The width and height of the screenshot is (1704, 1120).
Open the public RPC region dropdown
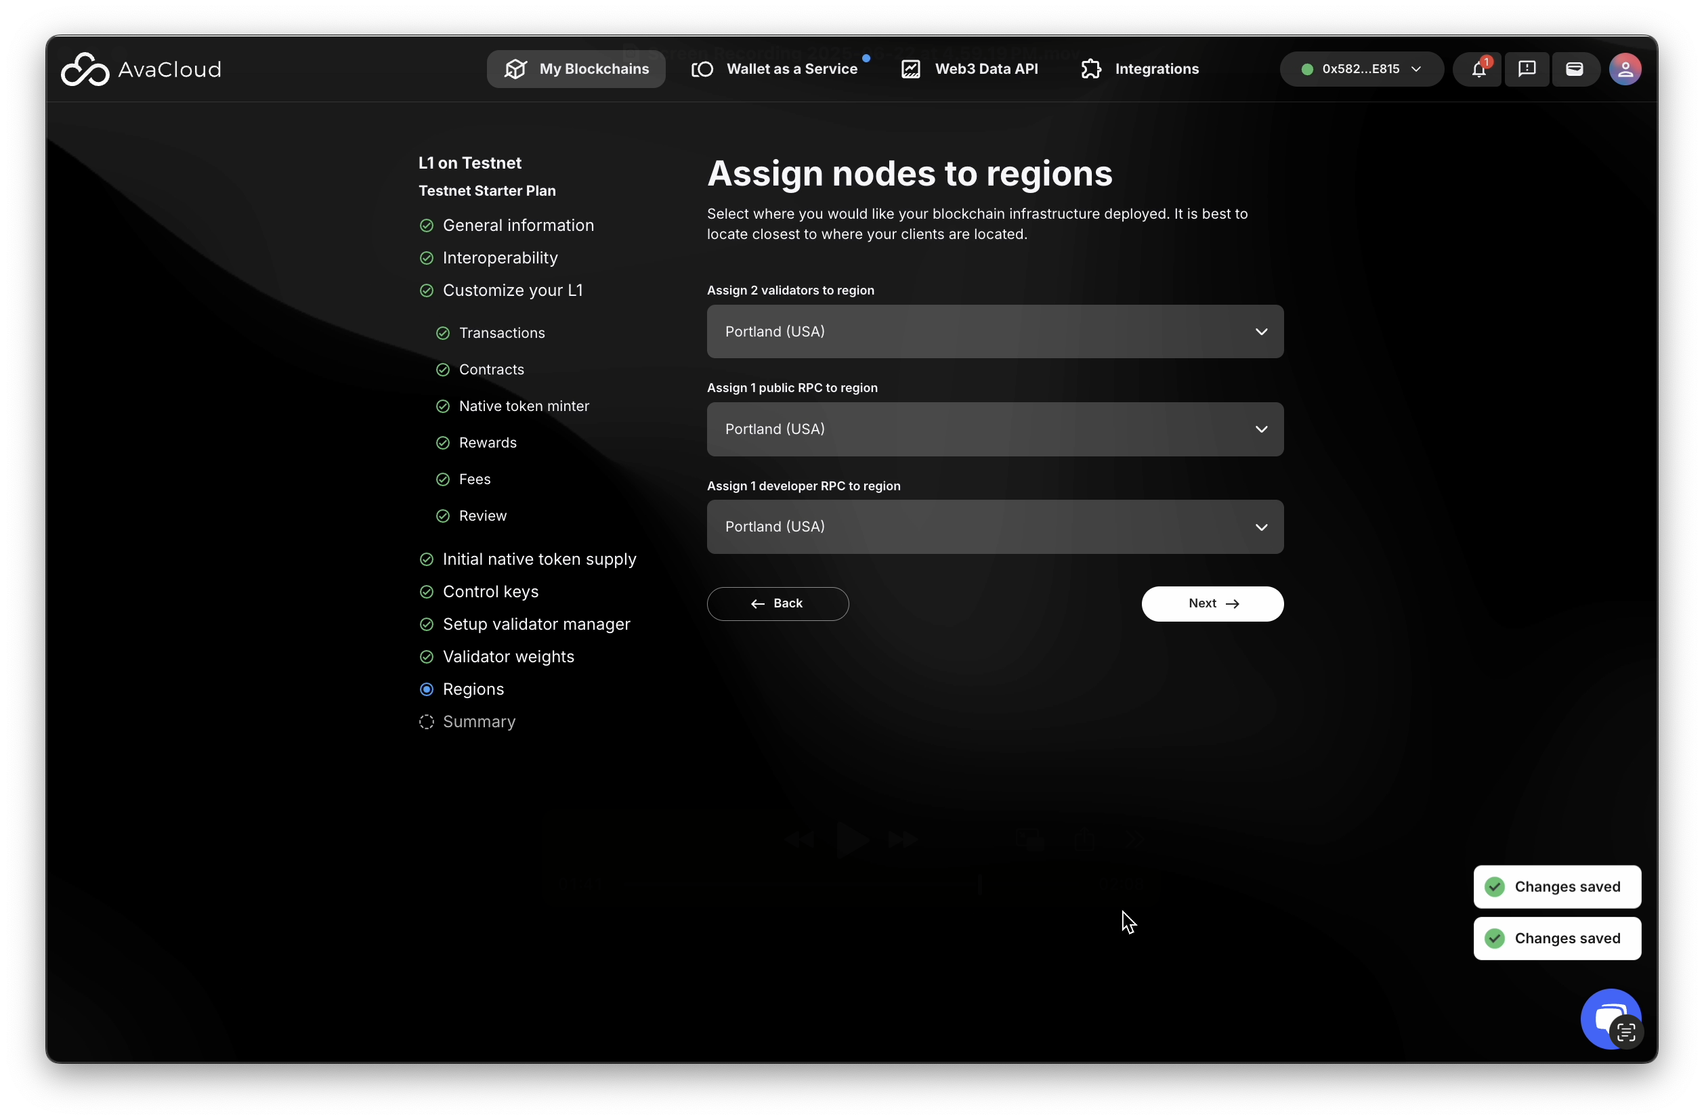click(994, 429)
